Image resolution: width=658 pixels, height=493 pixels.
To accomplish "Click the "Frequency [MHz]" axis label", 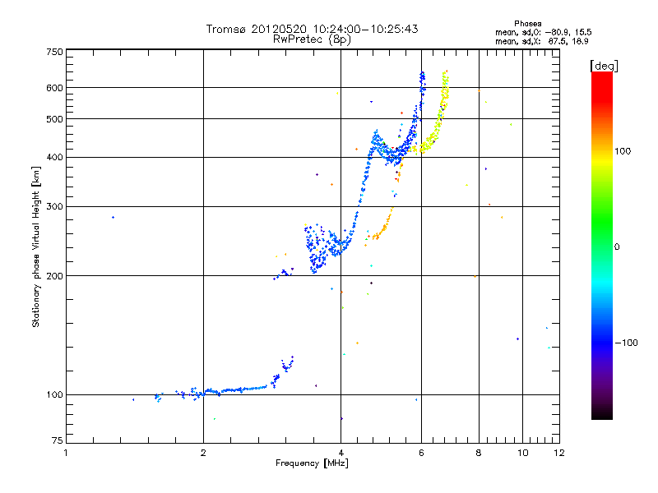I will [x=312, y=463].
